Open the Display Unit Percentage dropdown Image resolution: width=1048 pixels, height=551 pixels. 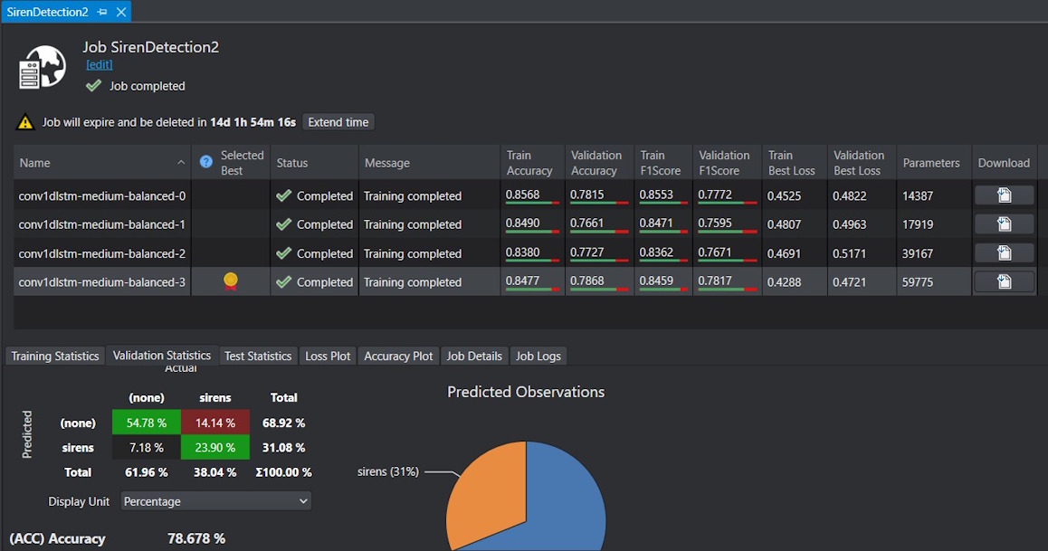click(x=216, y=501)
